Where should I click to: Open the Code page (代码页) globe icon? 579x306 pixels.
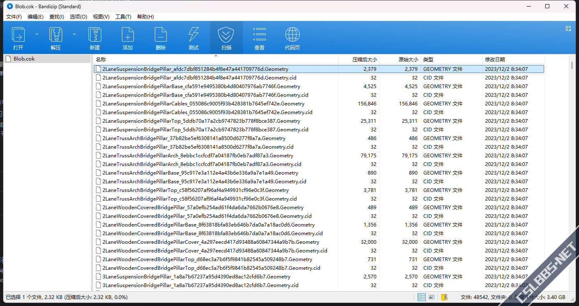pos(292,35)
